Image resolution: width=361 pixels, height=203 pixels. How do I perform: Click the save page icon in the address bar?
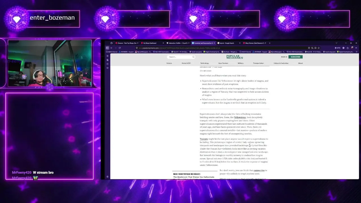coord(315,48)
